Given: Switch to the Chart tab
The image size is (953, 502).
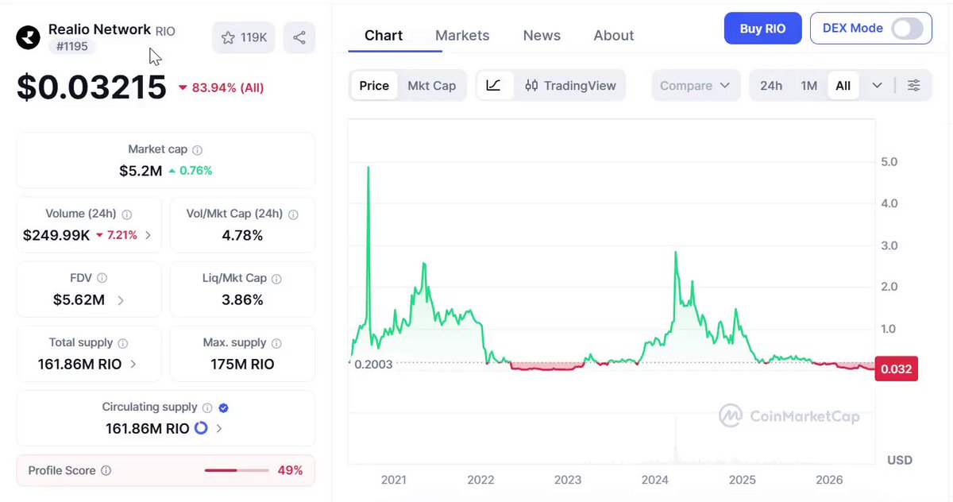Looking at the screenshot, I should coord(384,36).
